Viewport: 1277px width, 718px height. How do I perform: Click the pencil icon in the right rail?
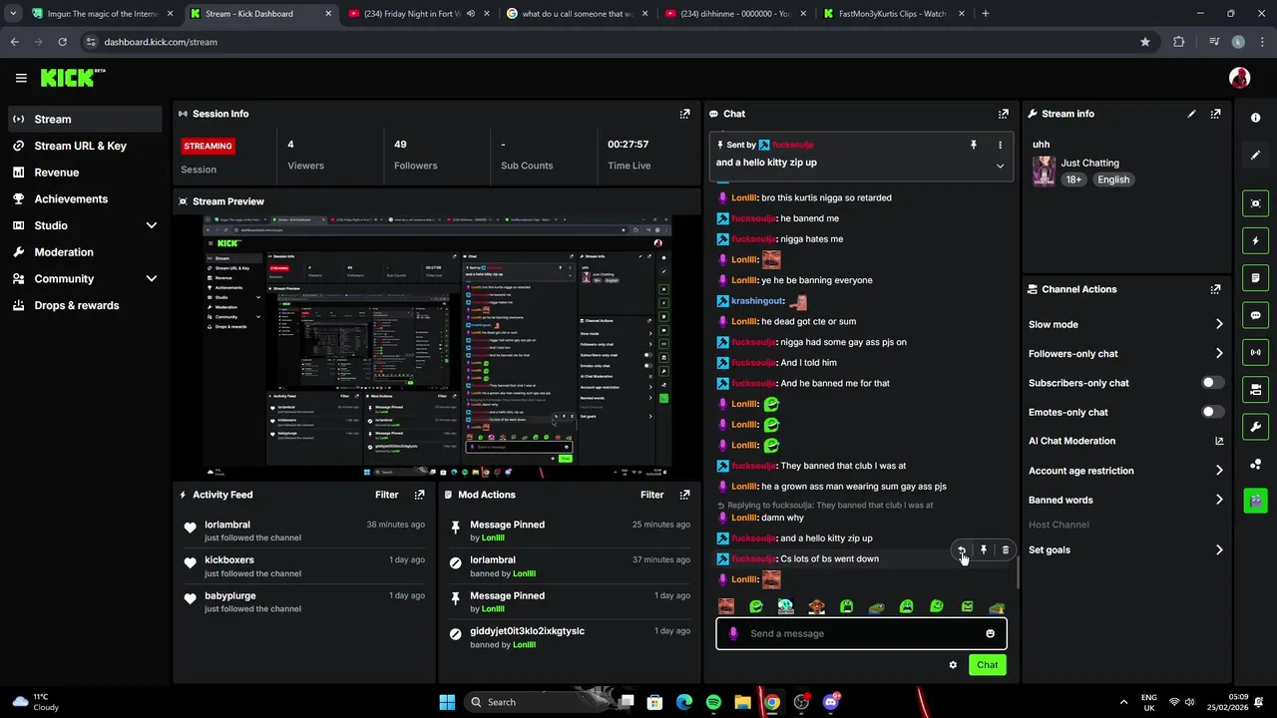[x=1255, y=156]
